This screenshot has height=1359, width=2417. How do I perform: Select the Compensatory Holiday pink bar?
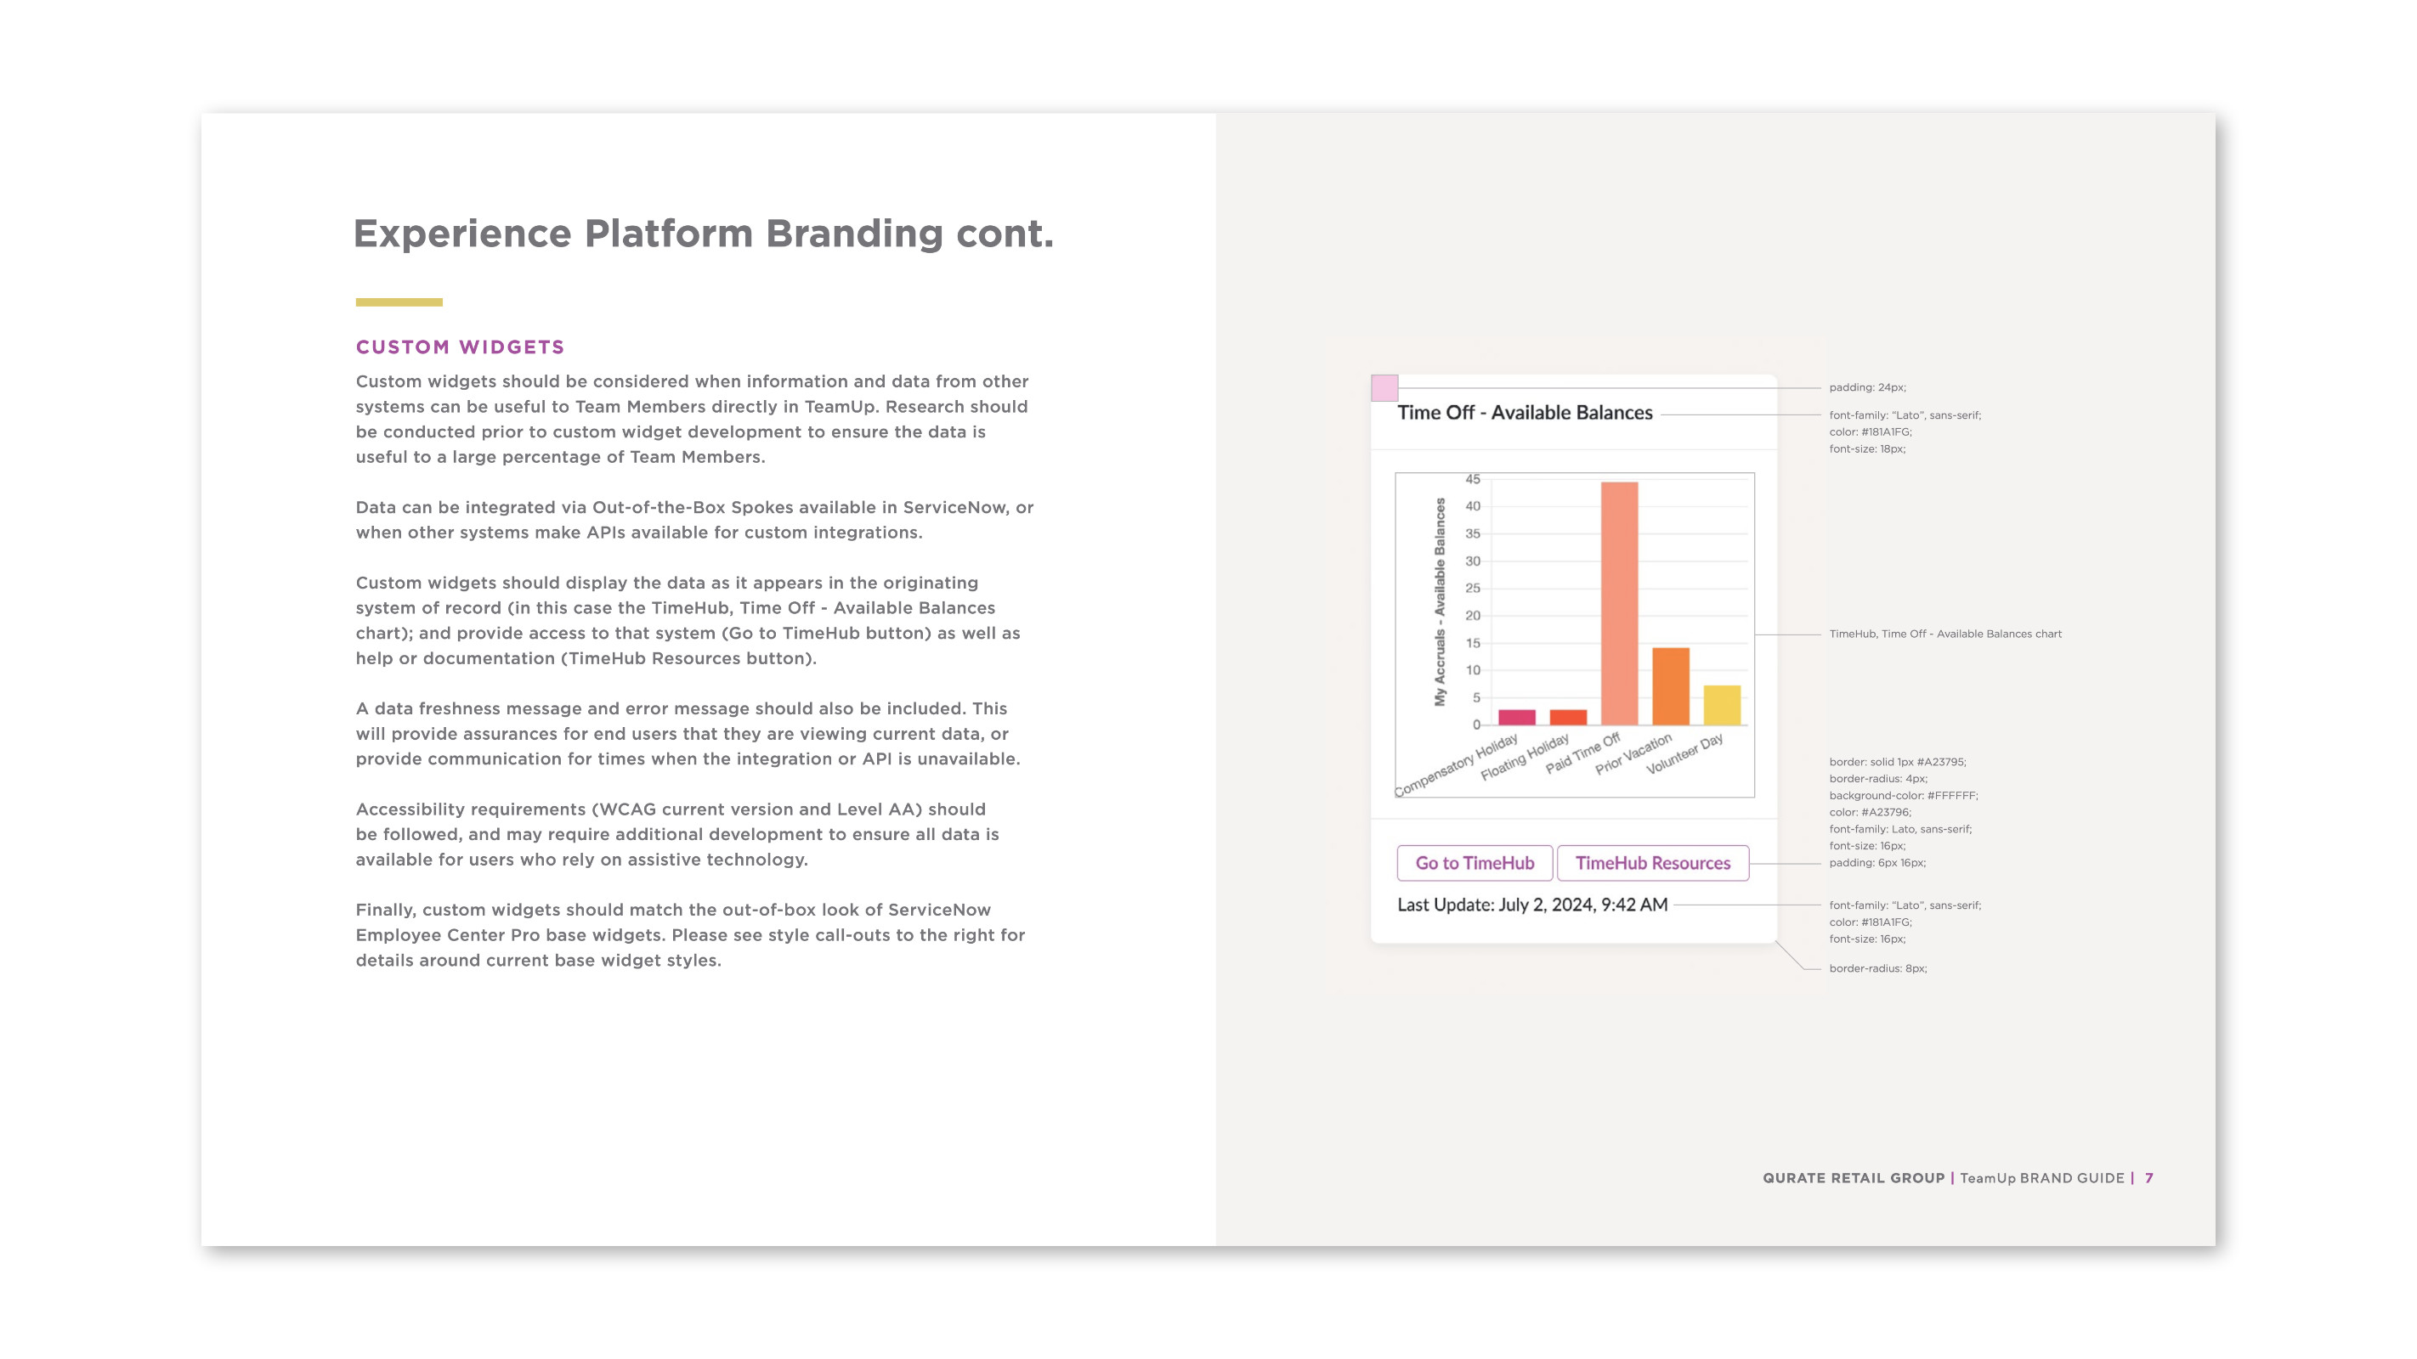pos(1516,718)
